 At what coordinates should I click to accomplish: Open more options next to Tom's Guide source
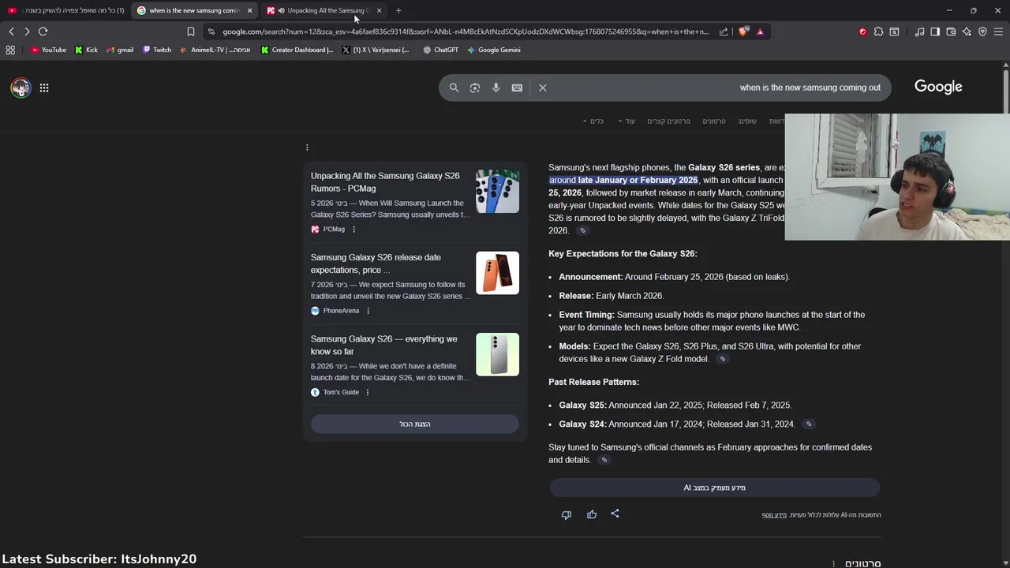tap(368, 392)
